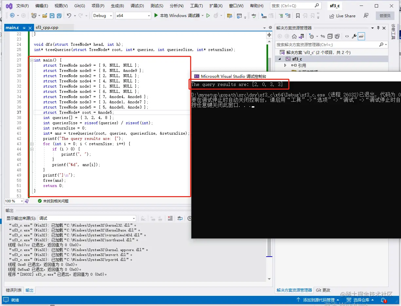Open properties wrench icon in Solution Explorer
Screen dimensions: 401x306
[354, 36]
